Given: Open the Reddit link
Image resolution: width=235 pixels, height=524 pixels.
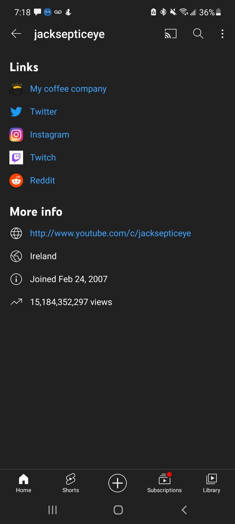Looking at the screenshot, I should 43,180.
